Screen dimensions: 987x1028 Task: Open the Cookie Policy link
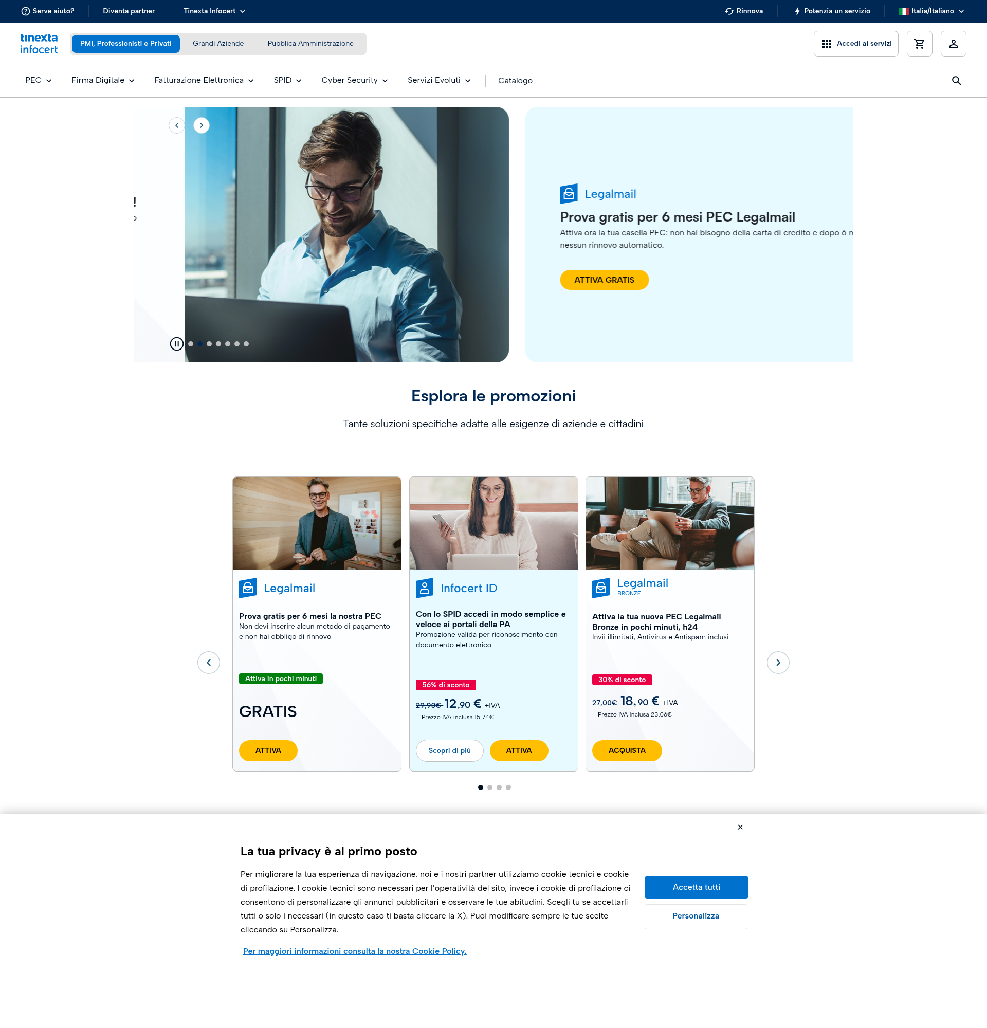click(x=355, y=951)
